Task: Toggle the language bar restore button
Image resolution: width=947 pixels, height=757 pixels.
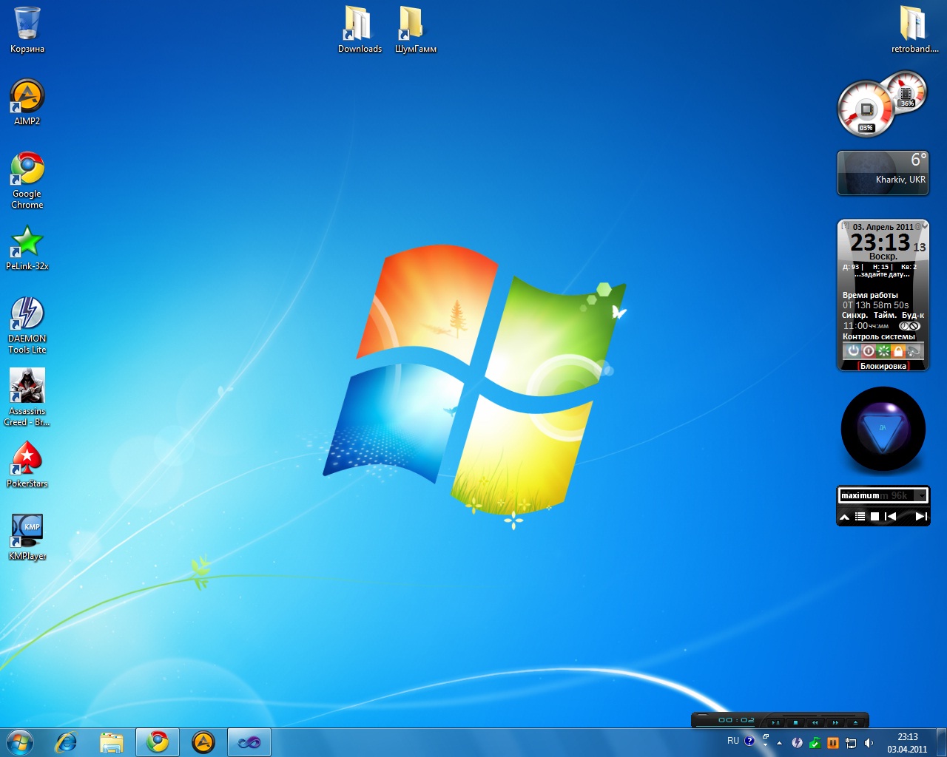Action: click(765, 737)
